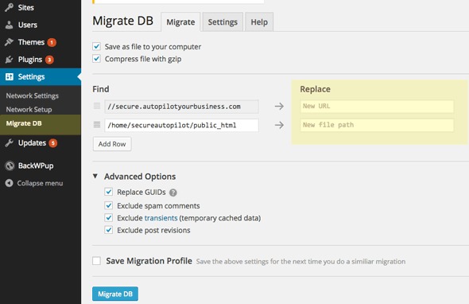The image size is (469, 304).
Task: Click the Save Migration Profile label
Action: point(149,261)
